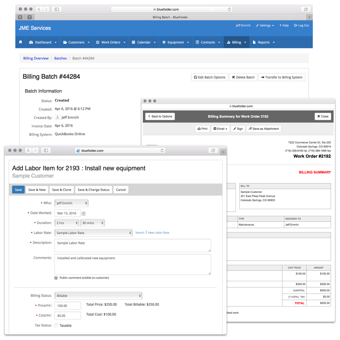This screenshot has height=340, width=340.
Task: Enable the Taxable checkbox
Action: click(x=56, y=326)
